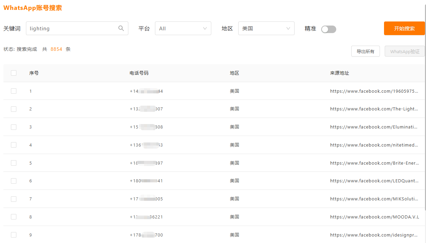Toggle the 精准 switch
The height and width of the screenshot is (243, 426).
pos(329,29)
